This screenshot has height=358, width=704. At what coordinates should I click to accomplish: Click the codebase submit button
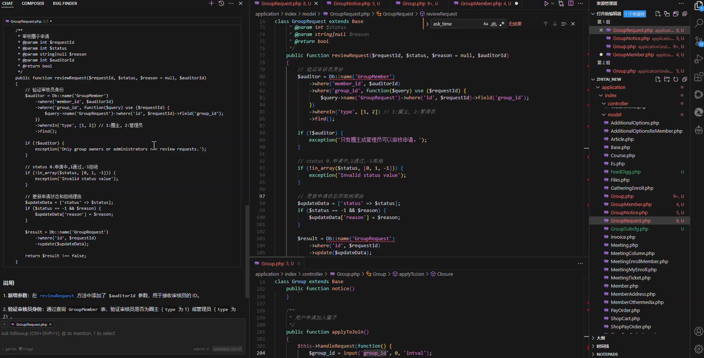(228, 349)
